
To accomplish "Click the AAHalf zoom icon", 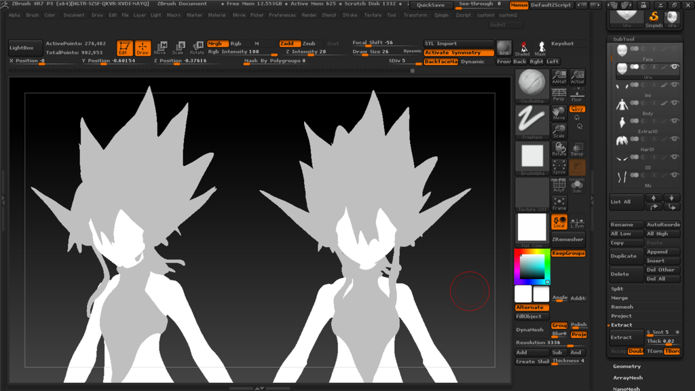I will tap(559, 77).
